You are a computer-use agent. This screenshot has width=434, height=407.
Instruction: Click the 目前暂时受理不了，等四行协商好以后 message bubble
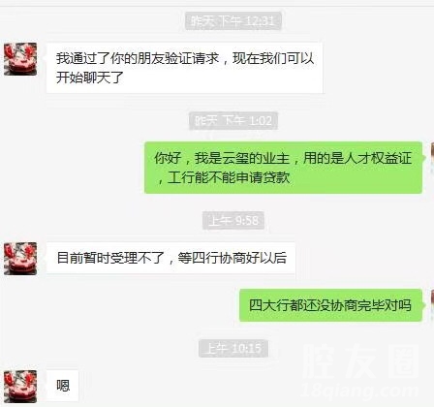point(170,258)
